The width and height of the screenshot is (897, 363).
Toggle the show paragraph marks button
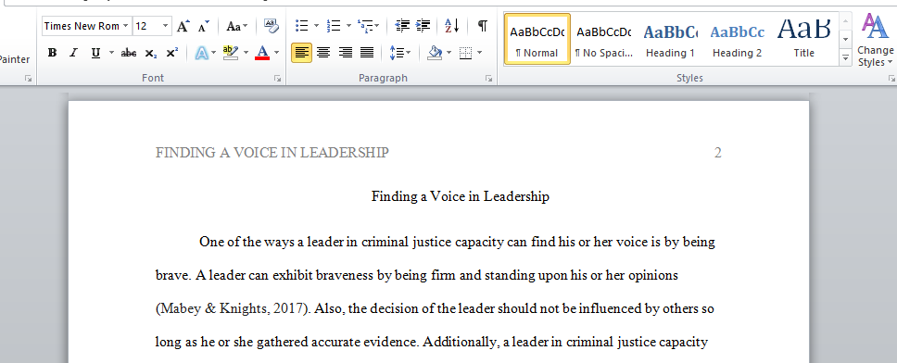pyautogui.click(x=483, y=26)
